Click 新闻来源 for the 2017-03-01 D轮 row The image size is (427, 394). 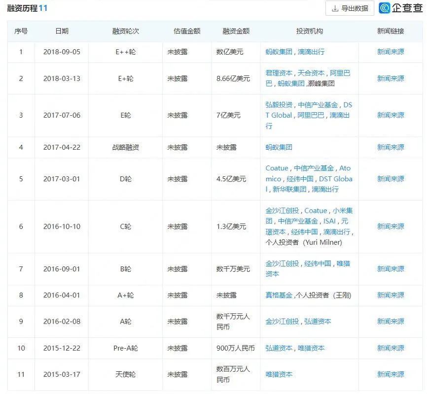(390, 179)
